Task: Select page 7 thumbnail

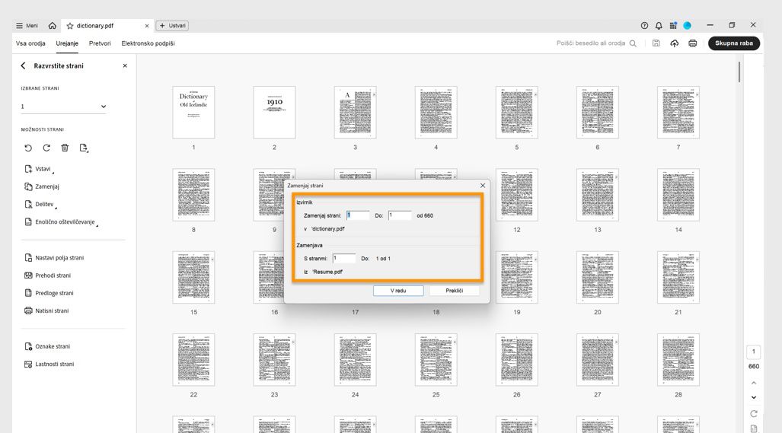Action: (x=678, y=112)
